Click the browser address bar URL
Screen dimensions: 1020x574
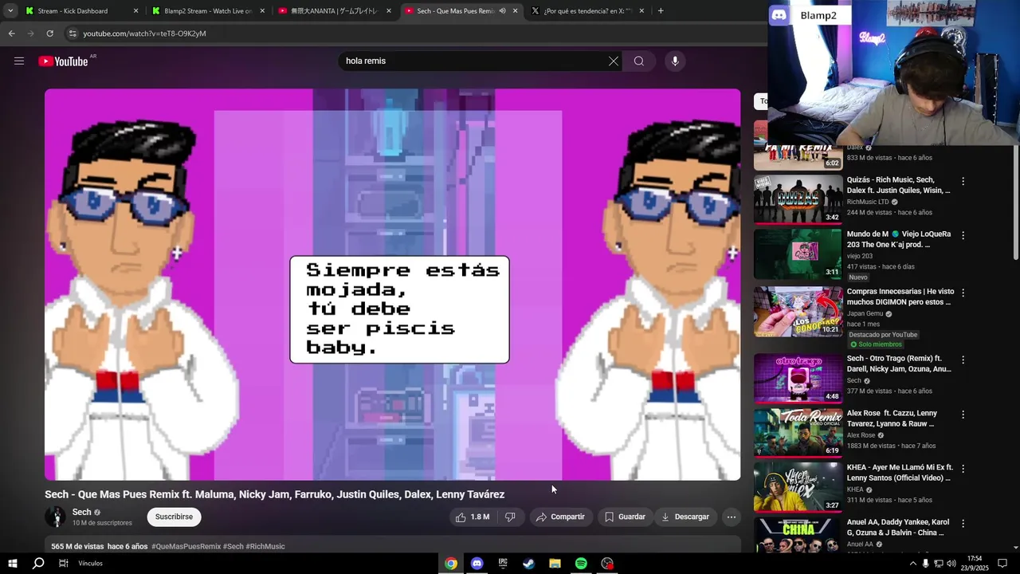(x=144, y=33)
